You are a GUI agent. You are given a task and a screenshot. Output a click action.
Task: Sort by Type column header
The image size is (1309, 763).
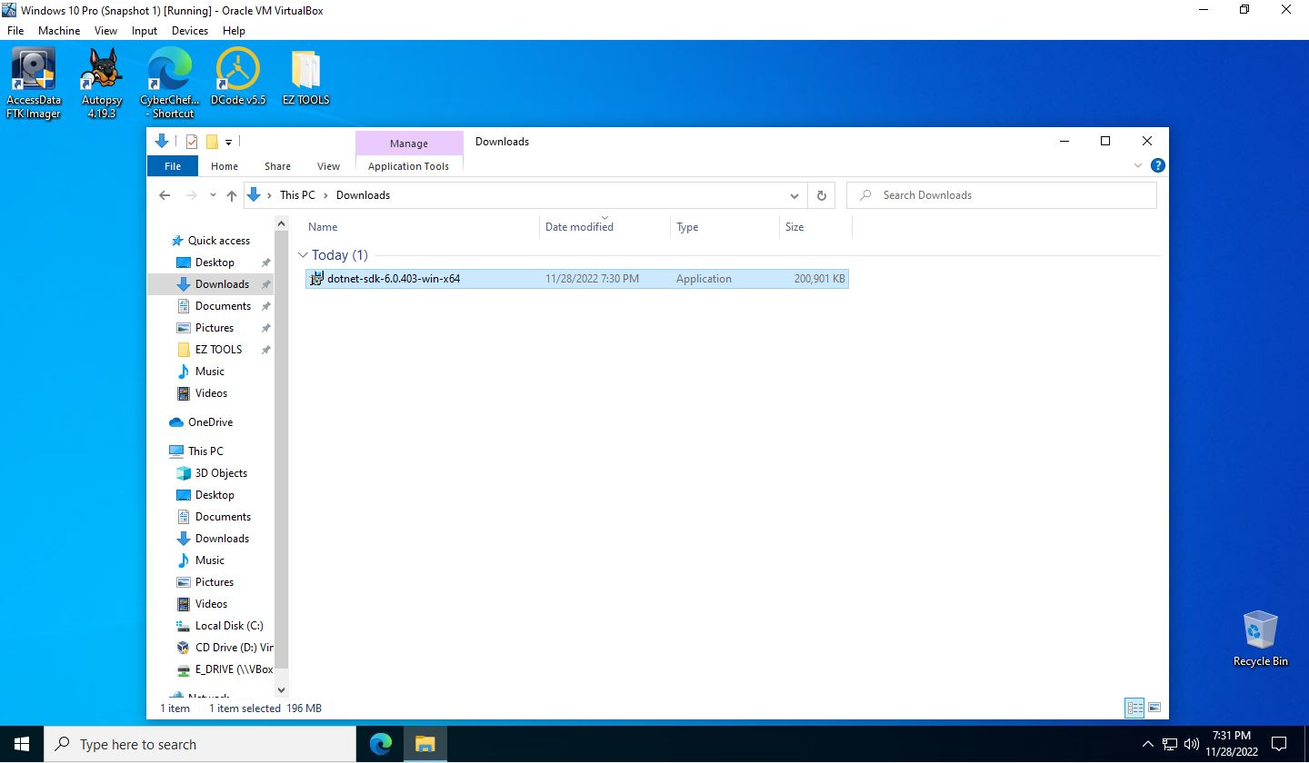[724, 227]
